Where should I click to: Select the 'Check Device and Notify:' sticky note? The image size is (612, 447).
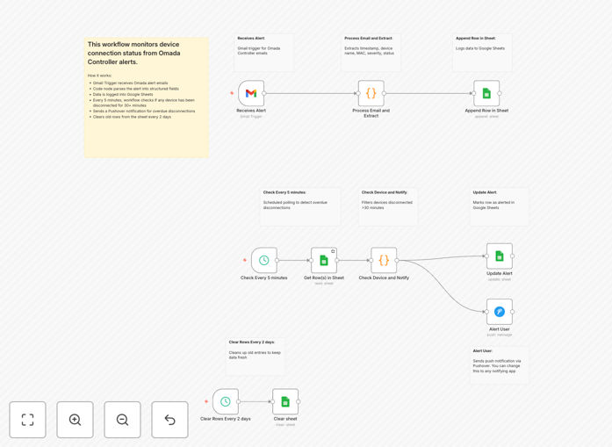[388, 207]
